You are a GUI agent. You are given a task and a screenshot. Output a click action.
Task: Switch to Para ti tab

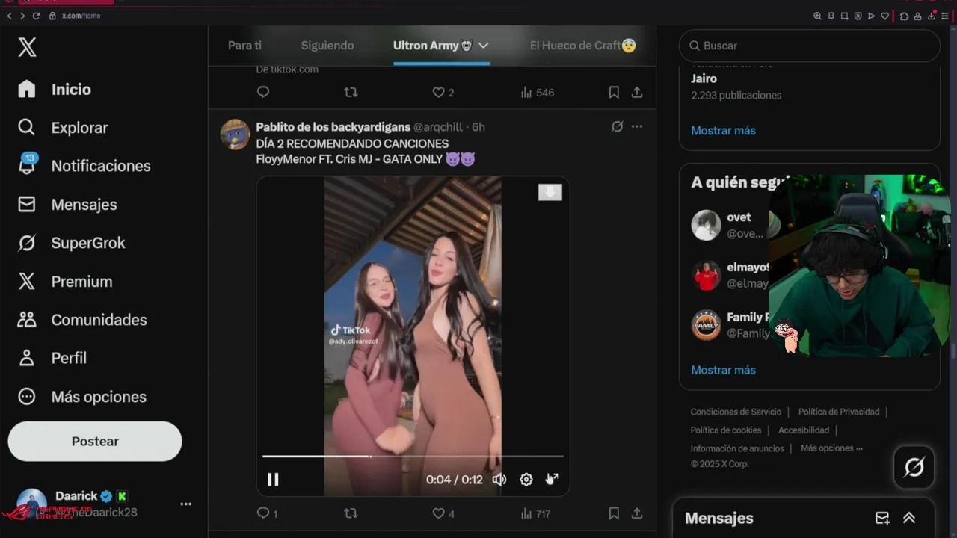pos(244,46)
